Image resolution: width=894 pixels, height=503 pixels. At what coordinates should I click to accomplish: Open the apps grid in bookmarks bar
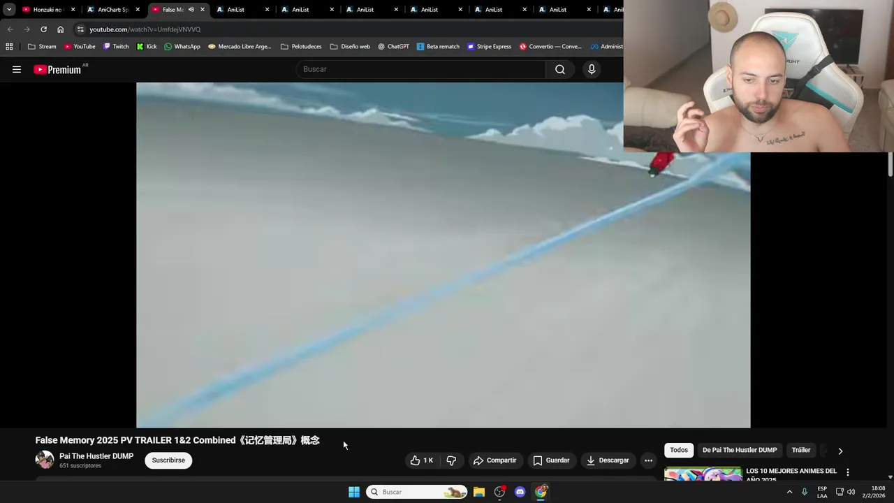[x=9, y=47]
